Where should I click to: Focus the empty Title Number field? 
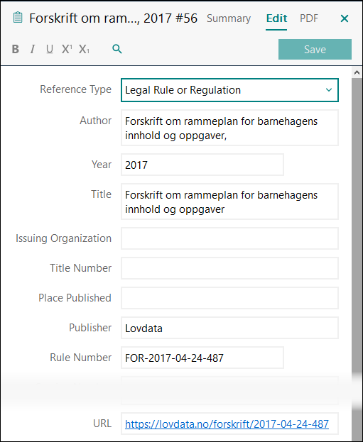229,268
